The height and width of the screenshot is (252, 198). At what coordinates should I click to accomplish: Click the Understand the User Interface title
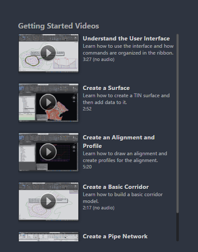pyautogui.click(x=126, y=38)
